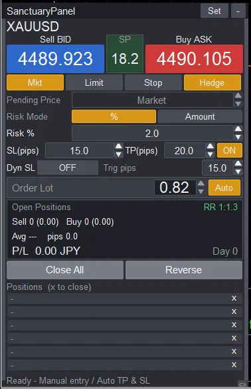Screen dimensions: 251x389
Task: Click the XAUUSD symbol label
Action: coord(33,27)
